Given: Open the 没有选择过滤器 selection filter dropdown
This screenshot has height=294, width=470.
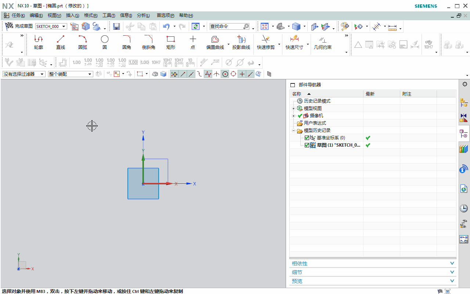Looking at the screenshot, I should coord(24,74).
